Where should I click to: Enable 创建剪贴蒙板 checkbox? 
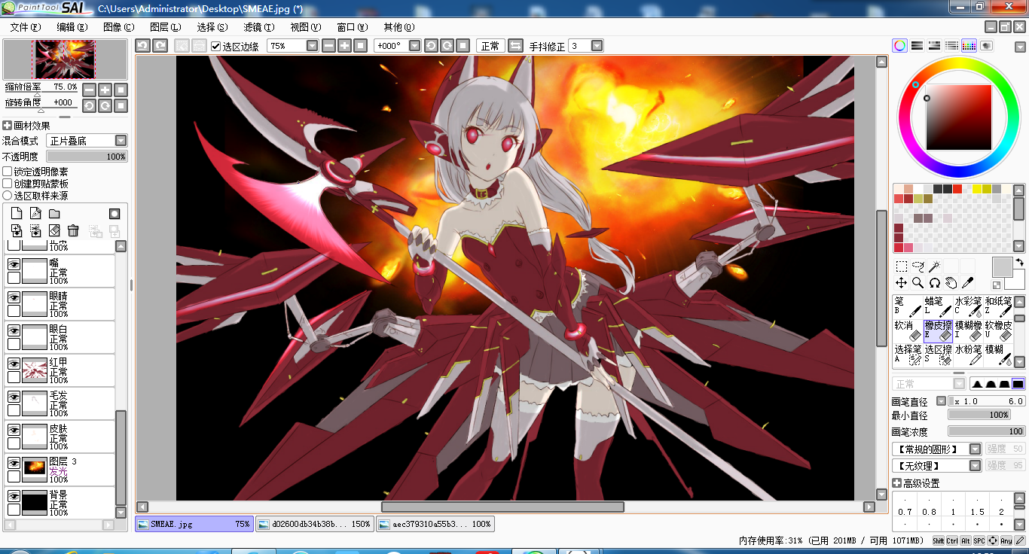coord(8,184)
